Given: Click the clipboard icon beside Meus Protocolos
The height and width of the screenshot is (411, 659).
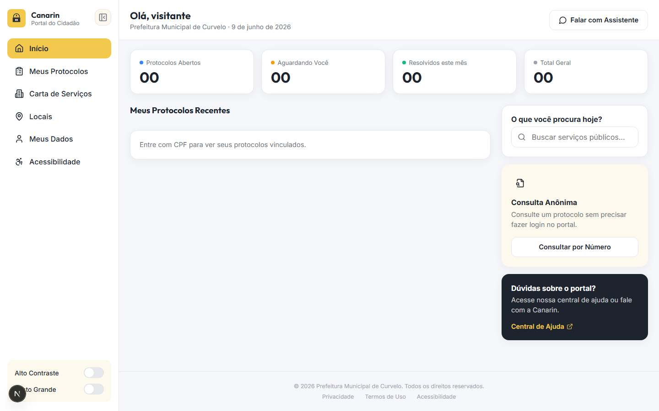Looking at the screenshot, I should coord(19,71).
